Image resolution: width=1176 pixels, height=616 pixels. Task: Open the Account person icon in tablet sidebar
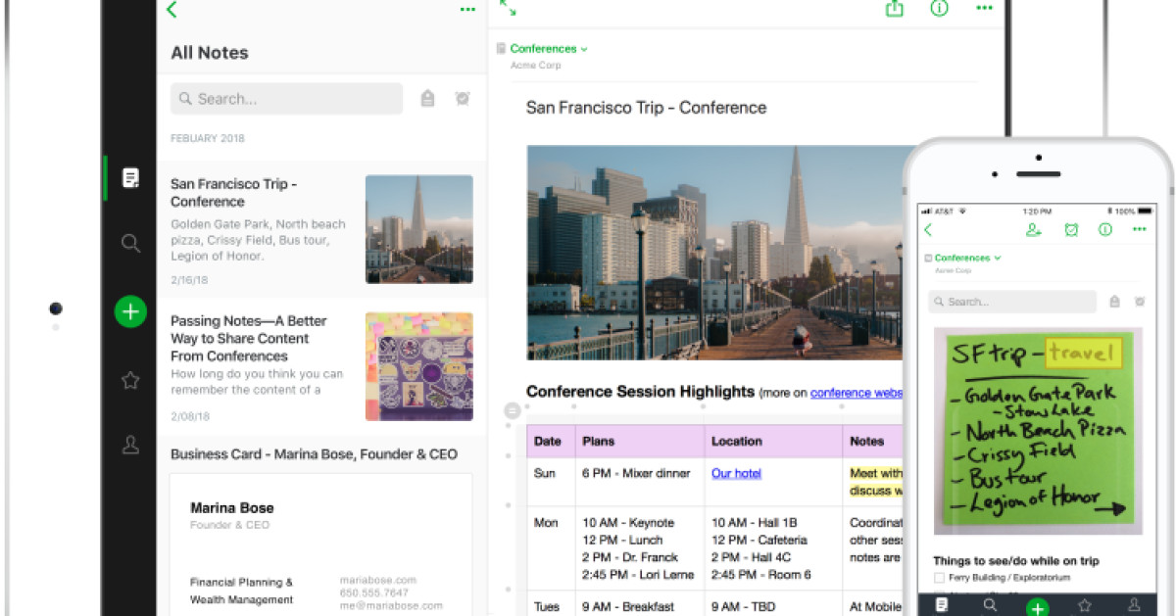tap(130, 446)
